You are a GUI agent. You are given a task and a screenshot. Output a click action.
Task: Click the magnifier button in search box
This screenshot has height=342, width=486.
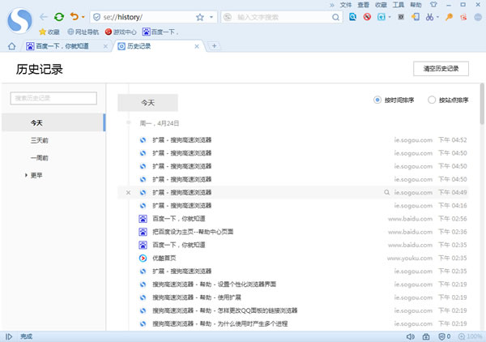pyautogui.click(x=335, y=17)
